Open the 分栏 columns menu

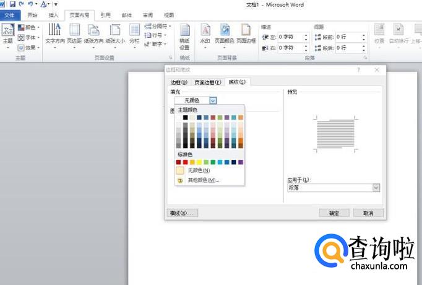pos(134,36)
